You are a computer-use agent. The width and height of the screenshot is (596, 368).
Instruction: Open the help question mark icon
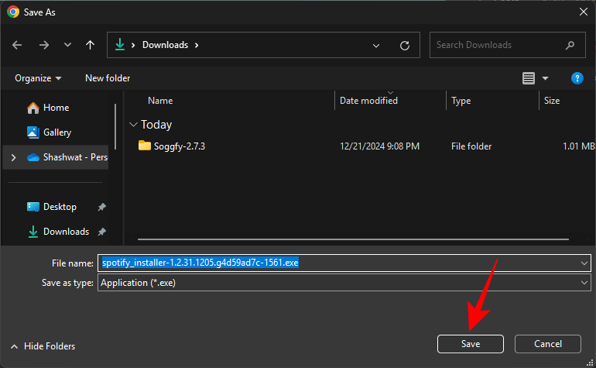pyautogui.click(x=577, y=78)
